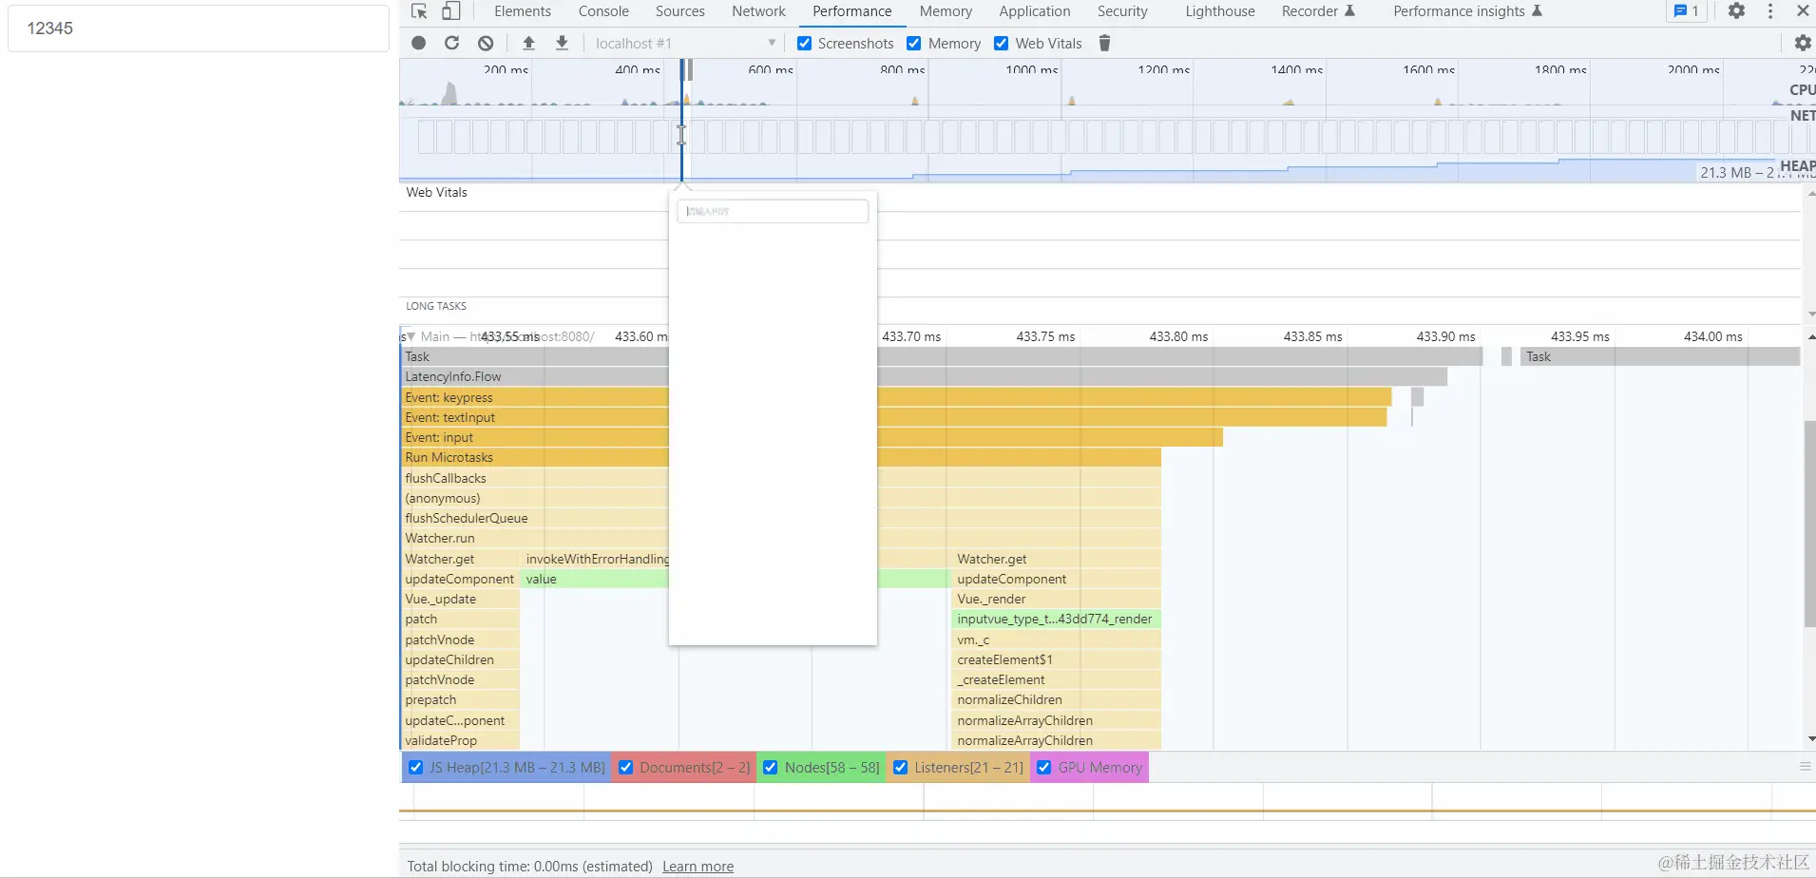Image resolution: width=1816 pixels, height=878 pixels.
Task: Uncheck the Listeners counter
Action: point(901,768)
